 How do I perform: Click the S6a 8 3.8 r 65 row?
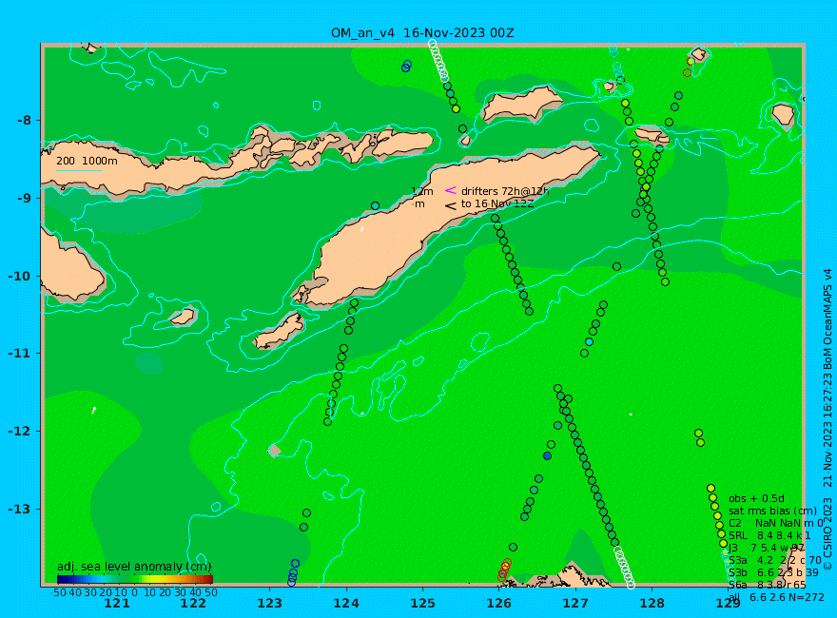point(767,585)
